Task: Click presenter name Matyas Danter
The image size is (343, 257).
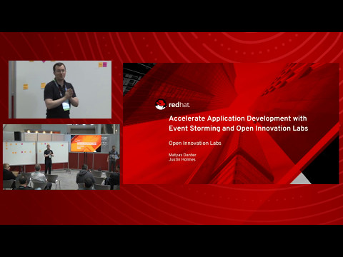Action: tap(182, 155)
